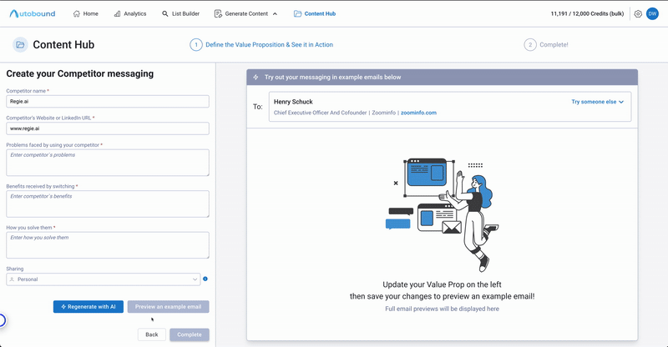Click the credits counter text
The width and height of the screenshot is (668, 347).
[x=587, y=13]
